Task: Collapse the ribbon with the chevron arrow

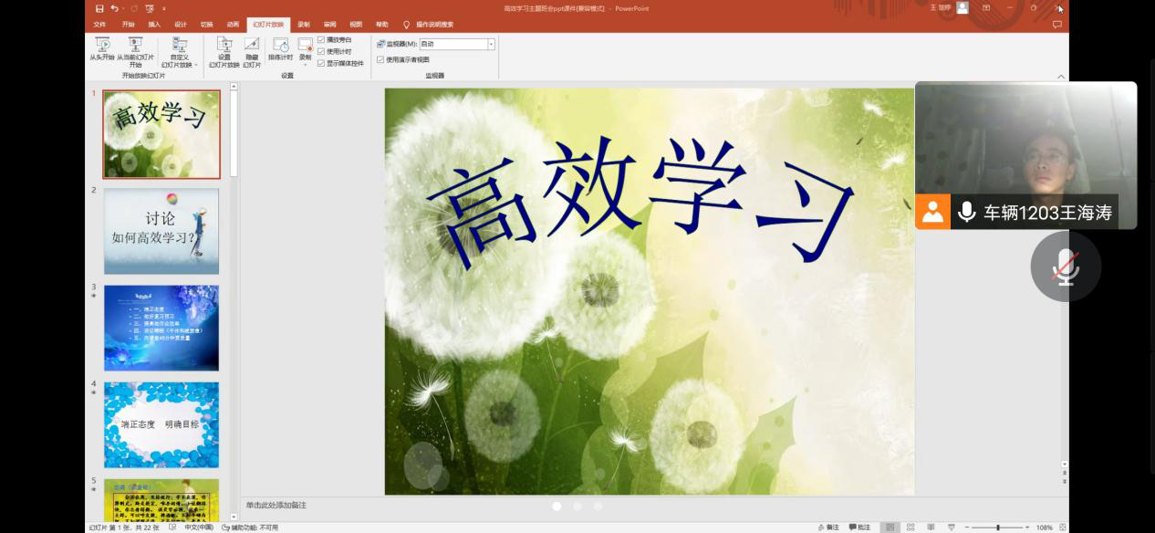Action: coord(1060,77)
